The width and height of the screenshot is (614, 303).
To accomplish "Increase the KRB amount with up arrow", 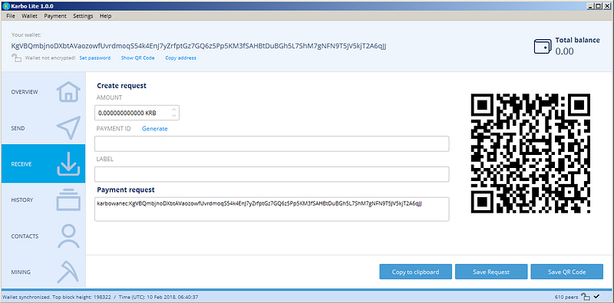I will [174, 110].
